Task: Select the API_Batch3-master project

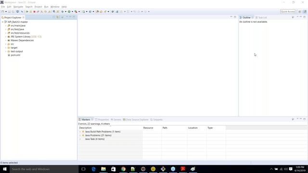Action: tap(18, 22)
